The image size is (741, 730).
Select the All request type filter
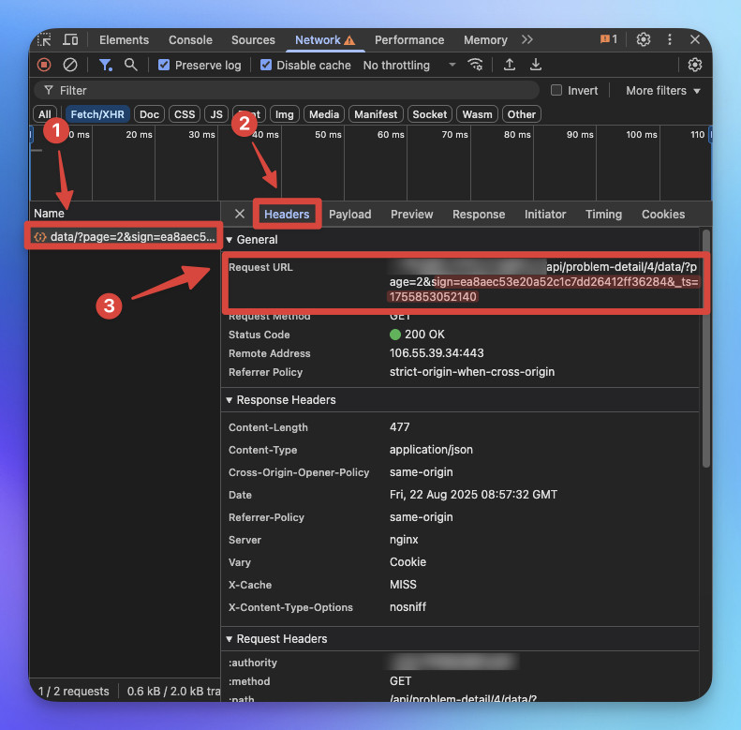point(45,114)
